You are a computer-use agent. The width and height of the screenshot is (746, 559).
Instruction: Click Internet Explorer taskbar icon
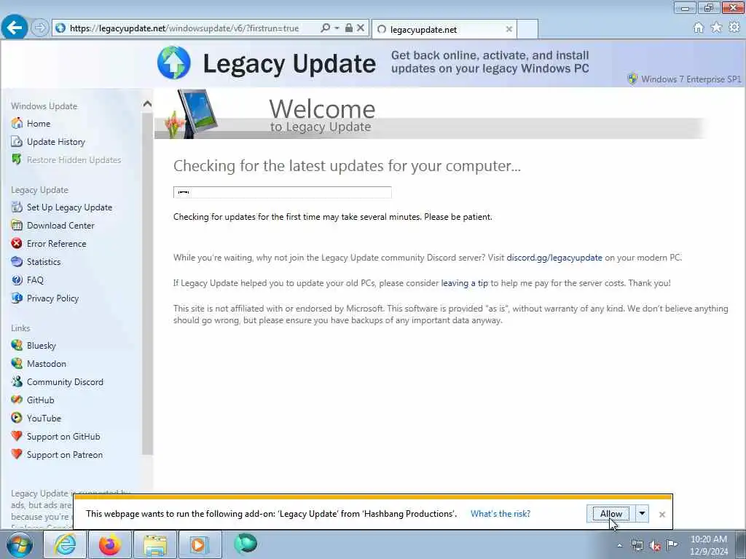[65, 544]
